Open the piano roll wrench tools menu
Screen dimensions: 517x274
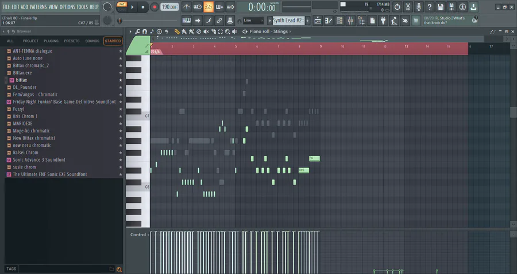pos(137,32)
